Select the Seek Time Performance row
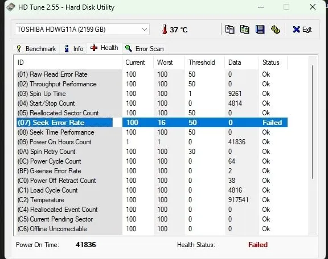 (152, 132)
